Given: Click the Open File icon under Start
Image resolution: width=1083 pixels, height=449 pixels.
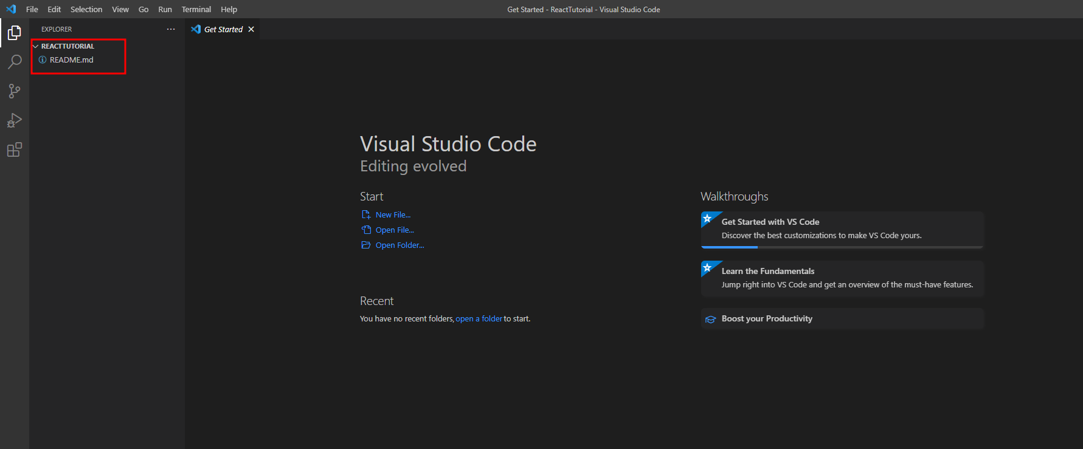Looking at the screenshot, I should click(366, 230).
